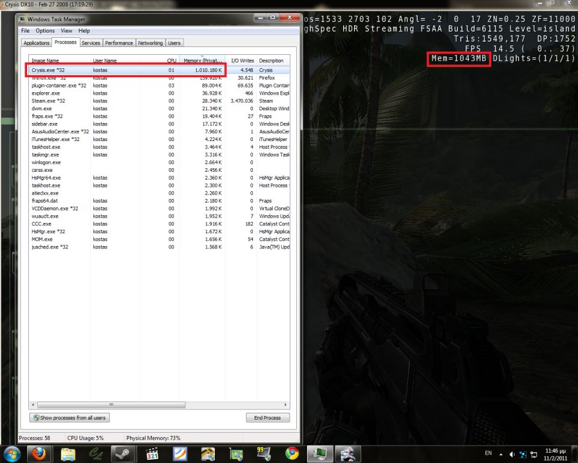Click the horizontal scrollbar thumb in process list

tap(111, 405)
